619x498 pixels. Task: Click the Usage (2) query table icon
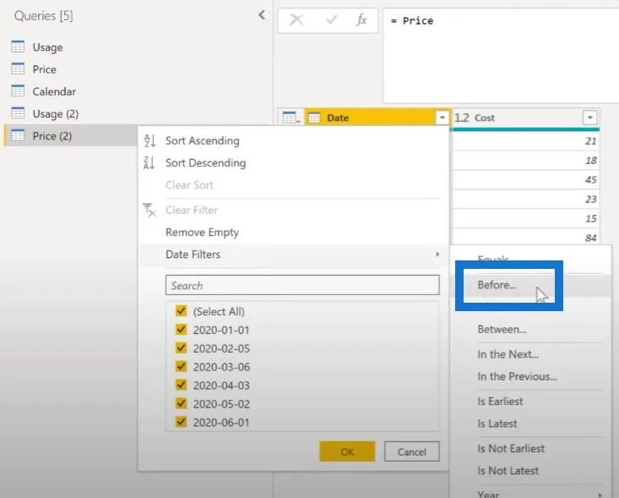click(x=18, y=113)
